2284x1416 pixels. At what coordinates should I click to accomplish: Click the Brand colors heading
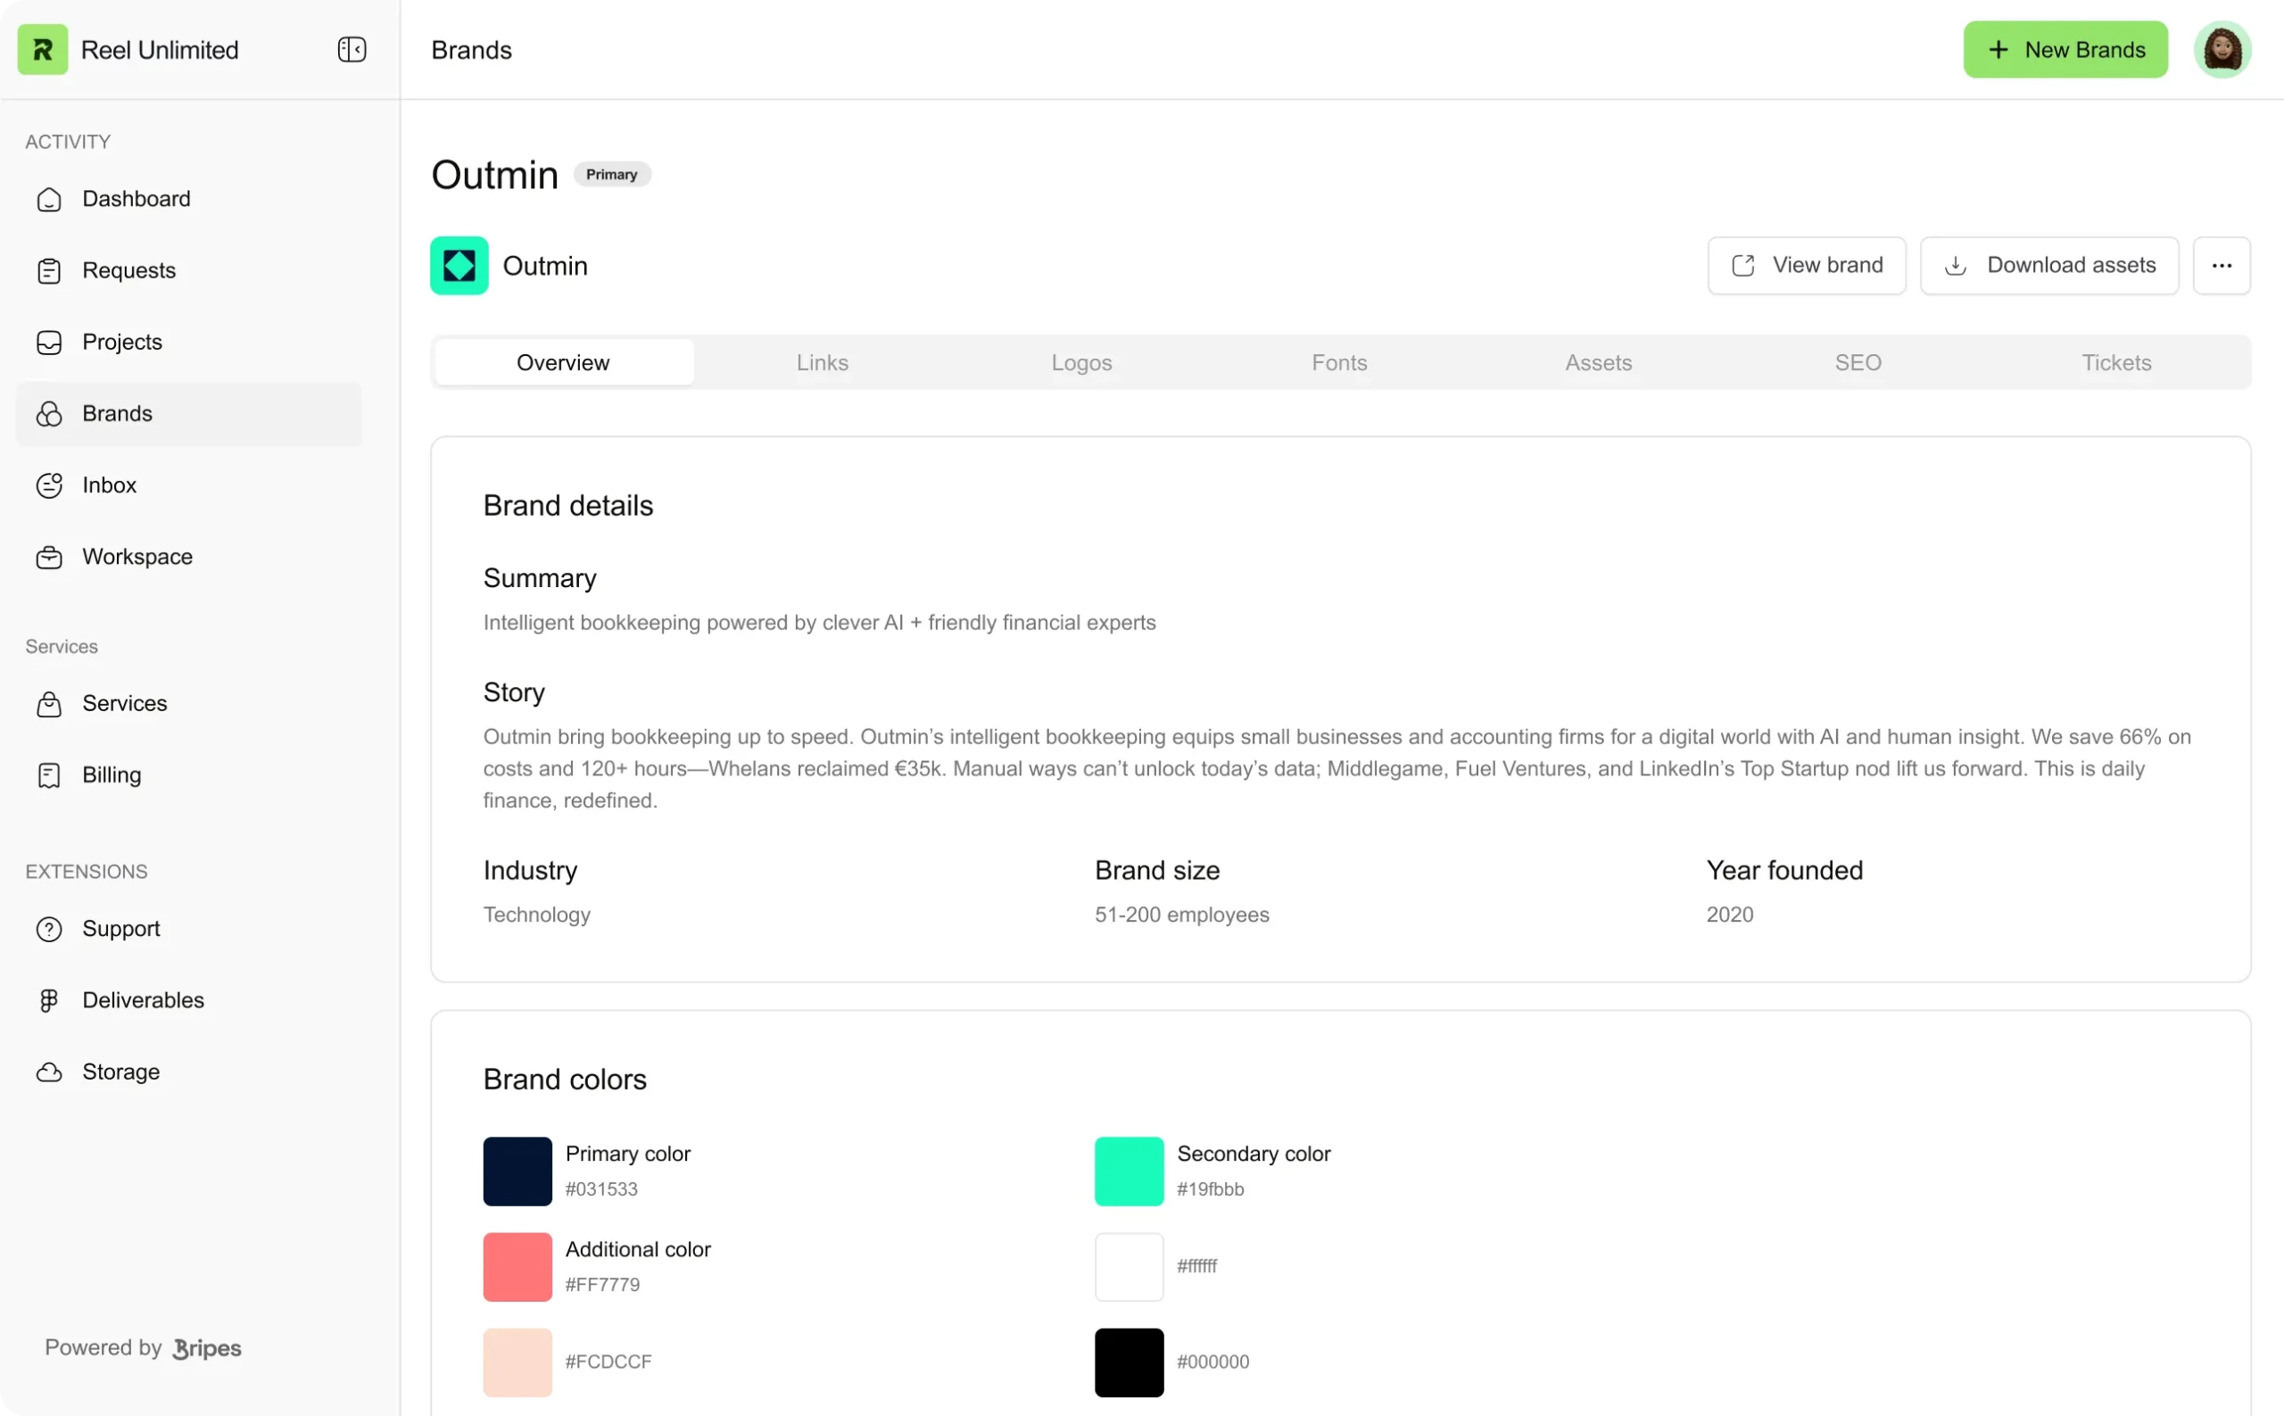(565, 1080)
